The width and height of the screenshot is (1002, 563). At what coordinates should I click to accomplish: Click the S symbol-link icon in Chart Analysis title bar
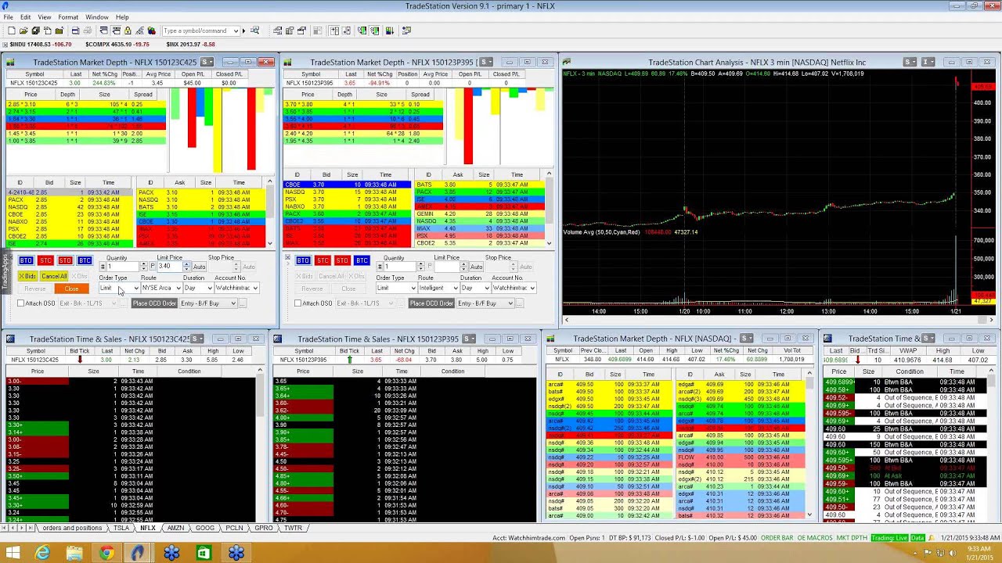pos(910,62)
